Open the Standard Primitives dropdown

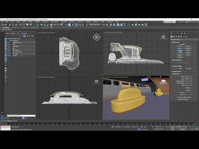(184, 40)
